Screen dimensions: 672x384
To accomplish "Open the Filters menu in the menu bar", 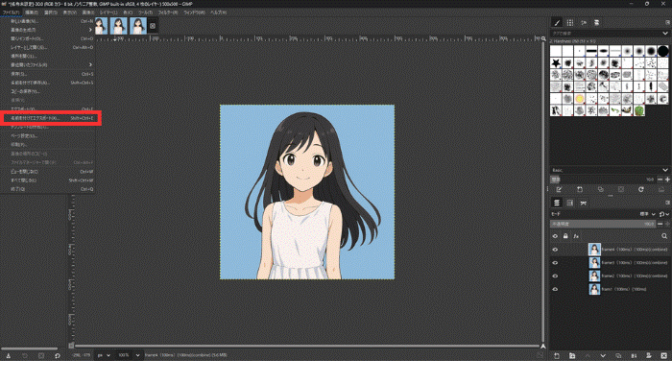I will coord(168,12).
